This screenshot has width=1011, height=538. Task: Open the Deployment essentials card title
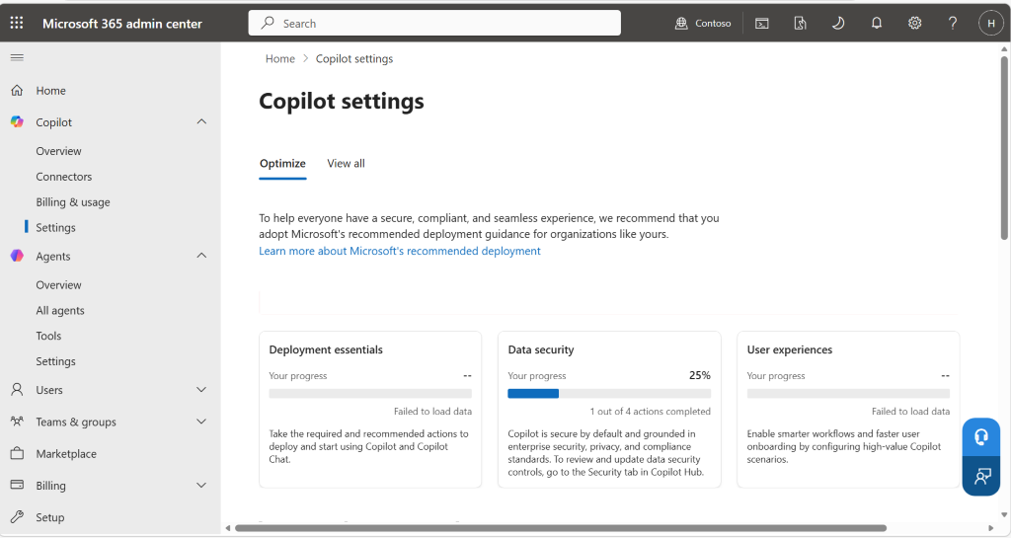(326, 349)
